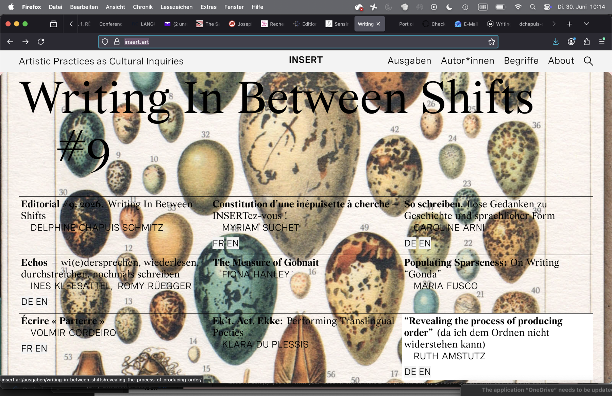612x396 pixels.
Task: Open the CHFR menu bar item
Action: click(483, 7)
